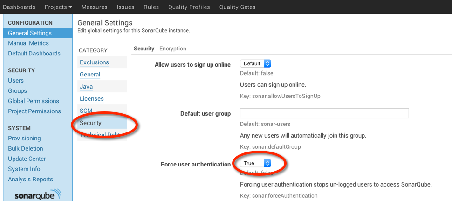
Task: Open Default Dashboards configuration
Action: click(34, 53)
